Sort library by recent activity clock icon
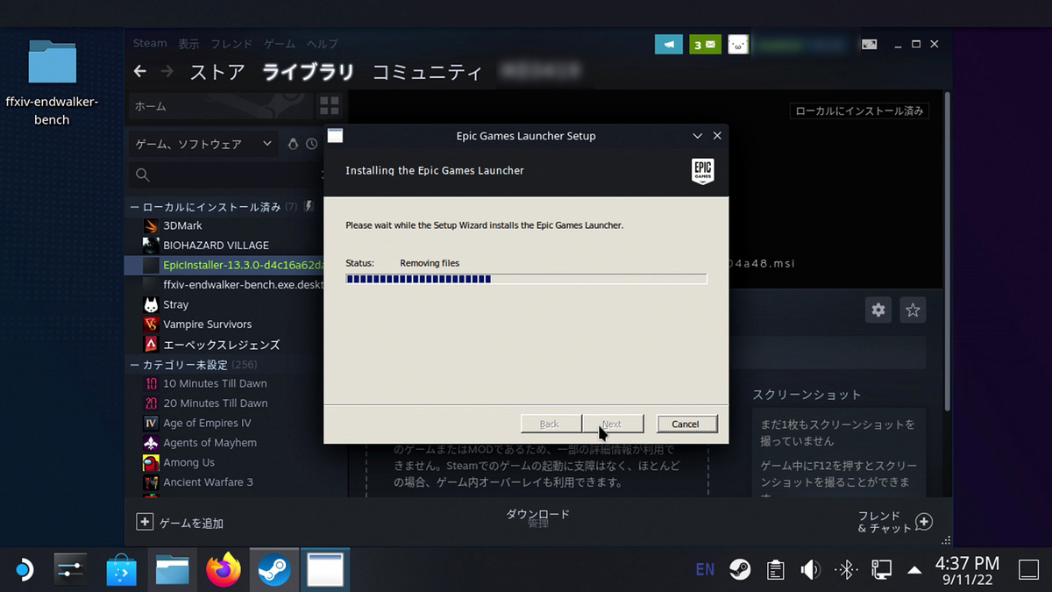This screenshot has width=1052, height=592. click(311, 144)
